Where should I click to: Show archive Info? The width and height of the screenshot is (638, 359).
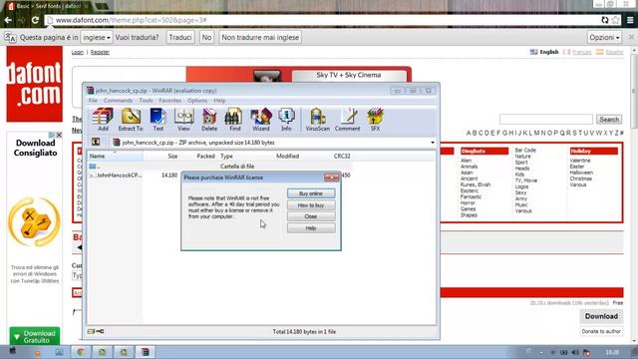click(x=286, y=120)
